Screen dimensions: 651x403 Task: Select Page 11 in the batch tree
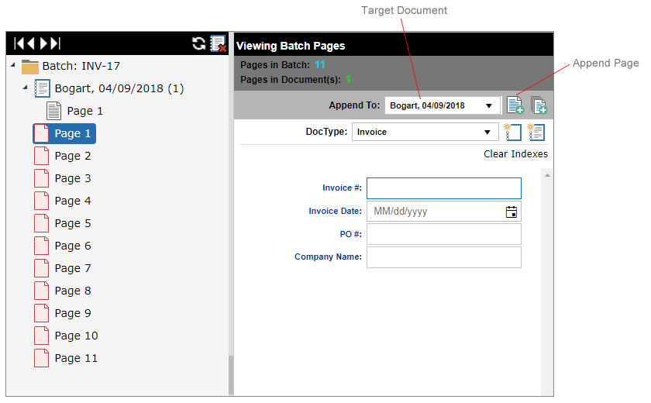[75, 358]
